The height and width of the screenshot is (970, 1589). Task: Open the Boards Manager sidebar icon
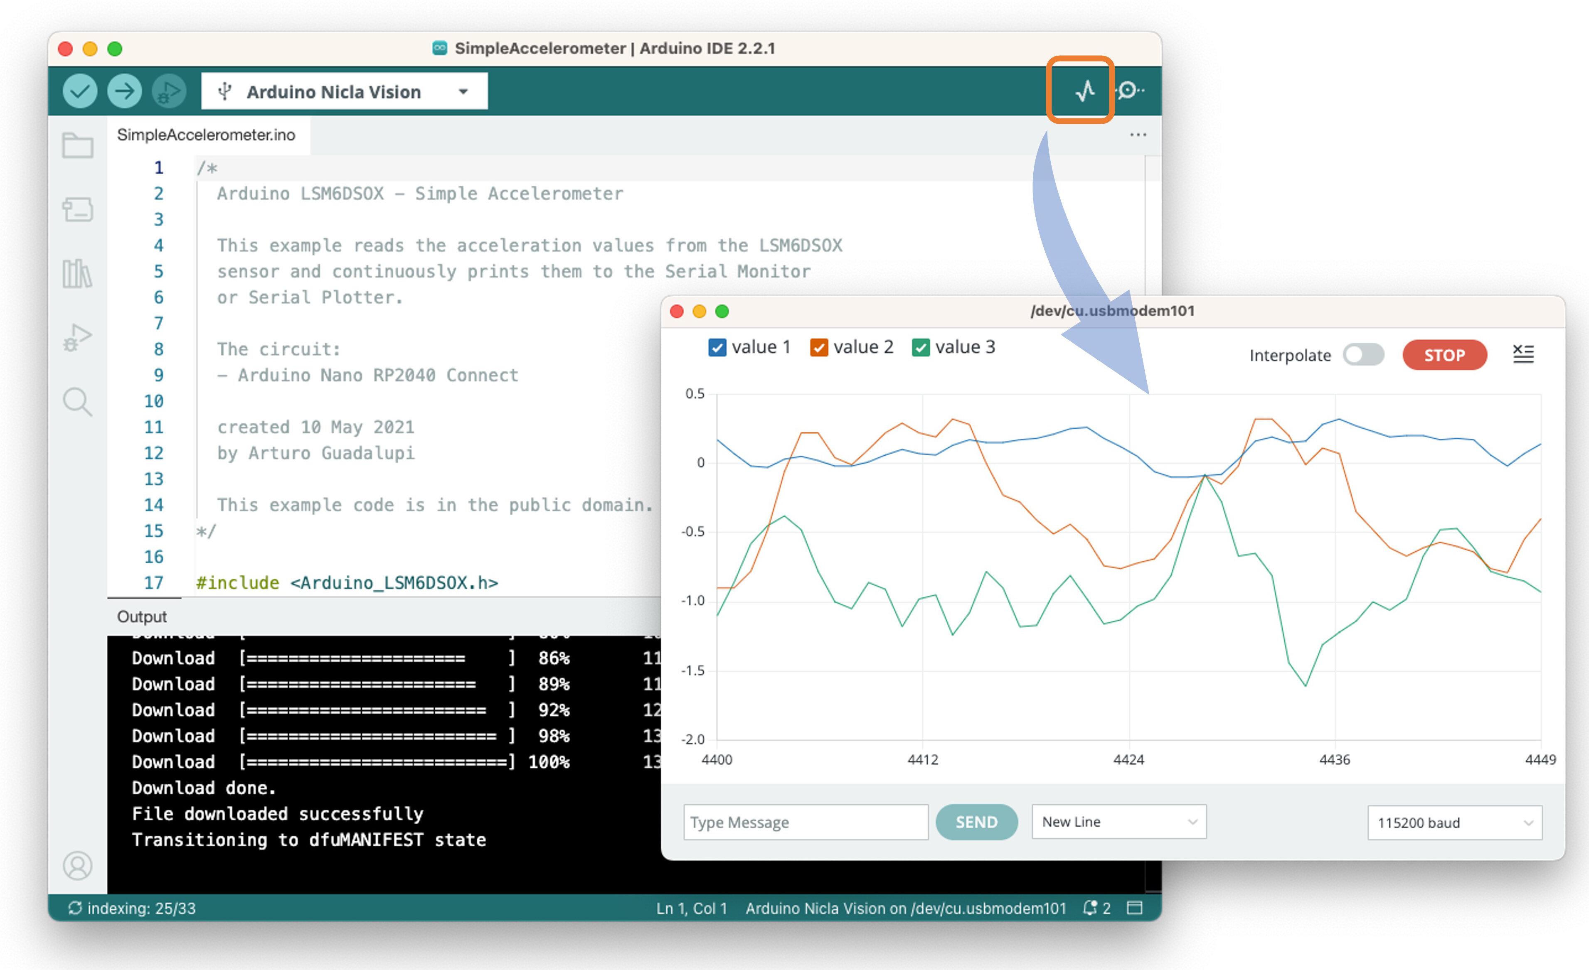point(77,209)
